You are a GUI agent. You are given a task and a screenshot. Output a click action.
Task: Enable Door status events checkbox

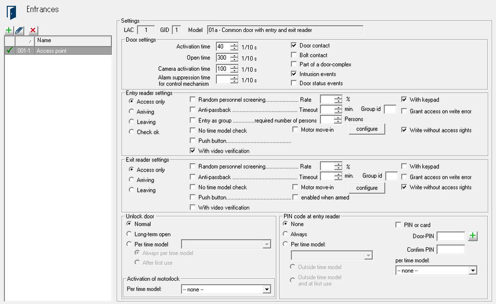coord(294,83)
